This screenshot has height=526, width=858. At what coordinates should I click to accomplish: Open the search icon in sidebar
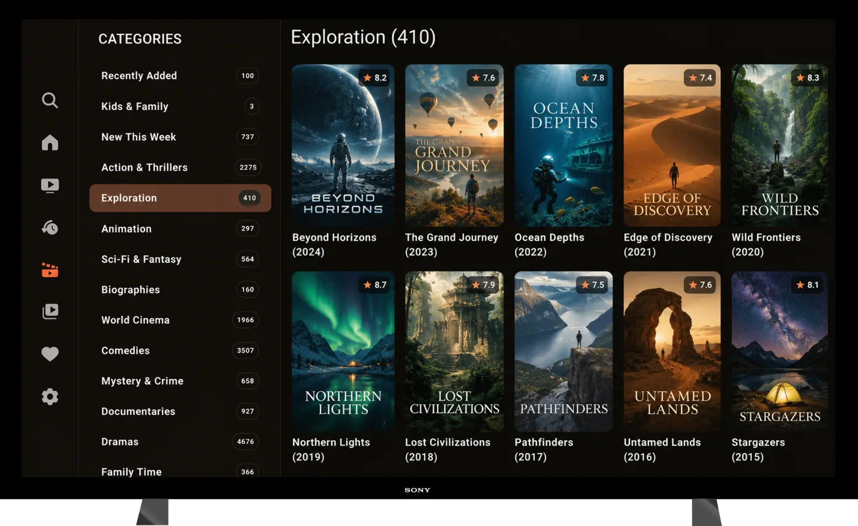point(50,101)
